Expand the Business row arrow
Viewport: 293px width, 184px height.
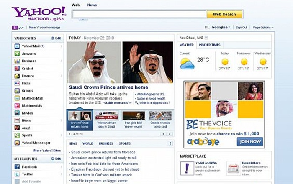pyautogui.click(x=61, y=61)
